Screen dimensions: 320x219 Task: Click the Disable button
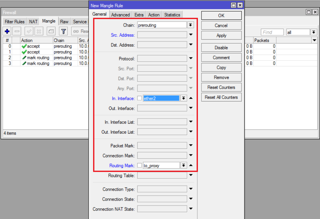221,48
